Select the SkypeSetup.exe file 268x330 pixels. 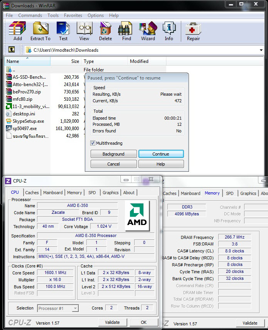pyautogui.click(x=25, y=121)
